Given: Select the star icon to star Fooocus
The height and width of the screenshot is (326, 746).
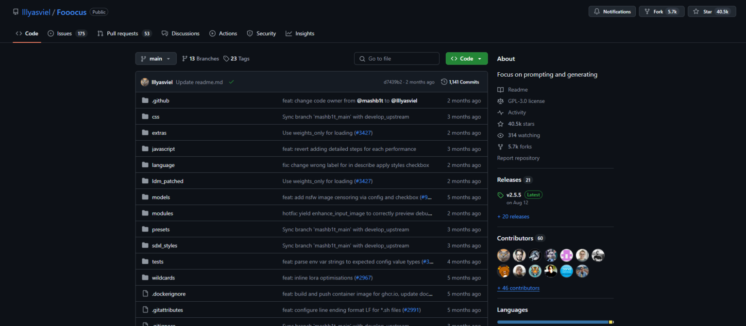Looking at the screenshot, I should [x=695, y=12].
